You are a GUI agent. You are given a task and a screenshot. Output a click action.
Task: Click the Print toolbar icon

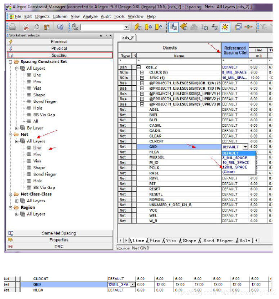[x=13, y=27]
